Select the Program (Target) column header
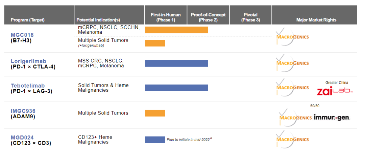The width and height of the screenshot is (365, 153). [28, 20]
